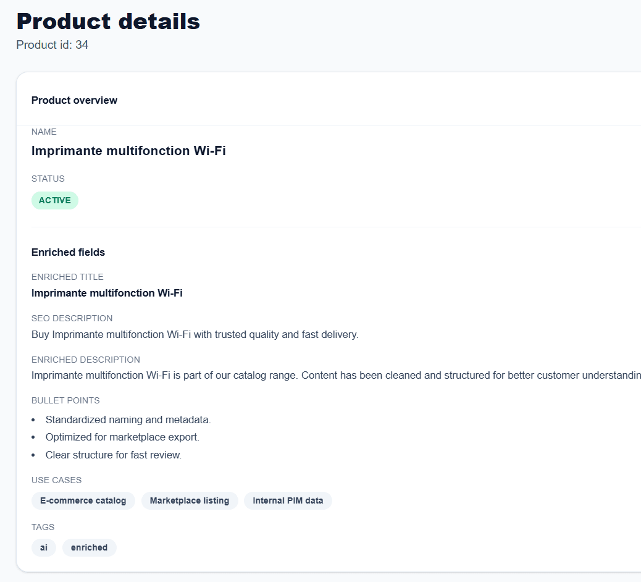Select the Marketplace listing use case chip

(x=189, y=500)
